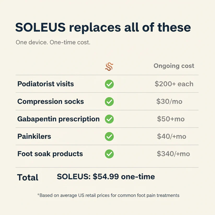Click the orange SOLEUS S logo

(109, 67)
